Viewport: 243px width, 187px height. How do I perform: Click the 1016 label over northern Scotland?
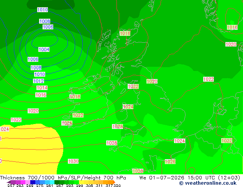[125, 33]
